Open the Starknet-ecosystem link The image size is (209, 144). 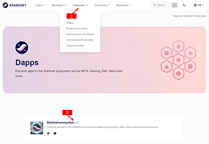coord(60,122)
